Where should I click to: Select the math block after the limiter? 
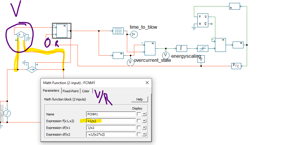221,45
